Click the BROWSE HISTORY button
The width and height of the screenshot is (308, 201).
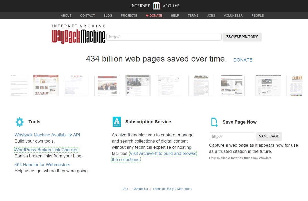pos(242,37)
